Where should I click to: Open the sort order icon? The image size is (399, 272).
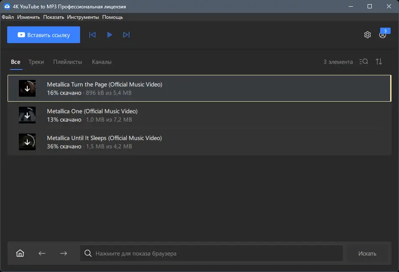pyautogui.click(x=379, y=62)
